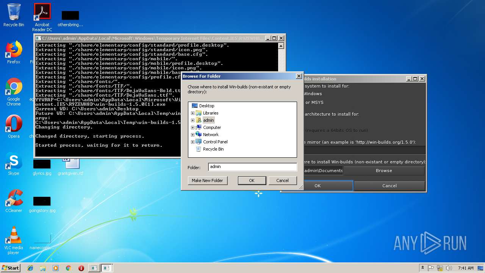Open the Firefox desktop shortcut

tap(14, 52)
